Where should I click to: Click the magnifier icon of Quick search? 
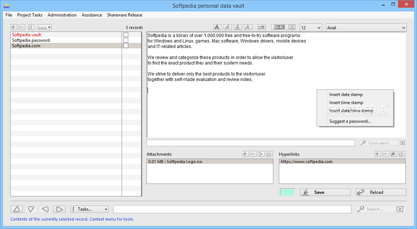click(363, 143)
